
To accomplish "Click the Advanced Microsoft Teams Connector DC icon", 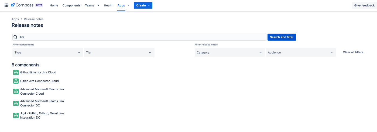I will (x=16, y=103).
